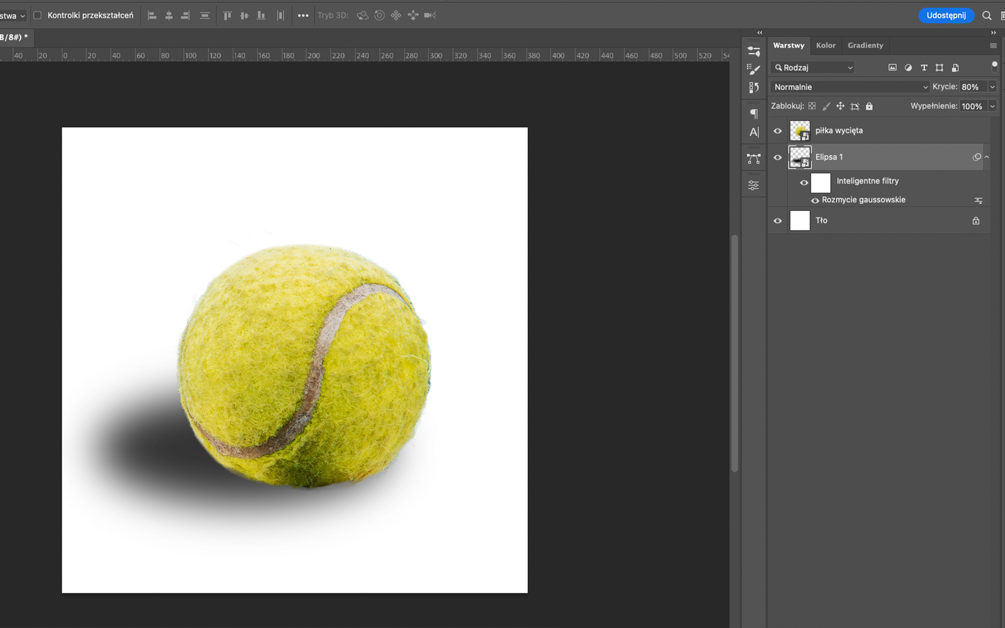Viewport: 1005px width, 628px height.
Task: Click the Udostępnij share button
Action: (946, 16)
